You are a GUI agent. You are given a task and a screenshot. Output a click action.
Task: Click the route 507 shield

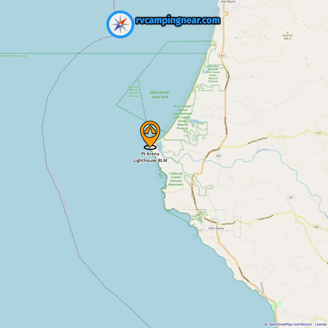tap(291, 198)
